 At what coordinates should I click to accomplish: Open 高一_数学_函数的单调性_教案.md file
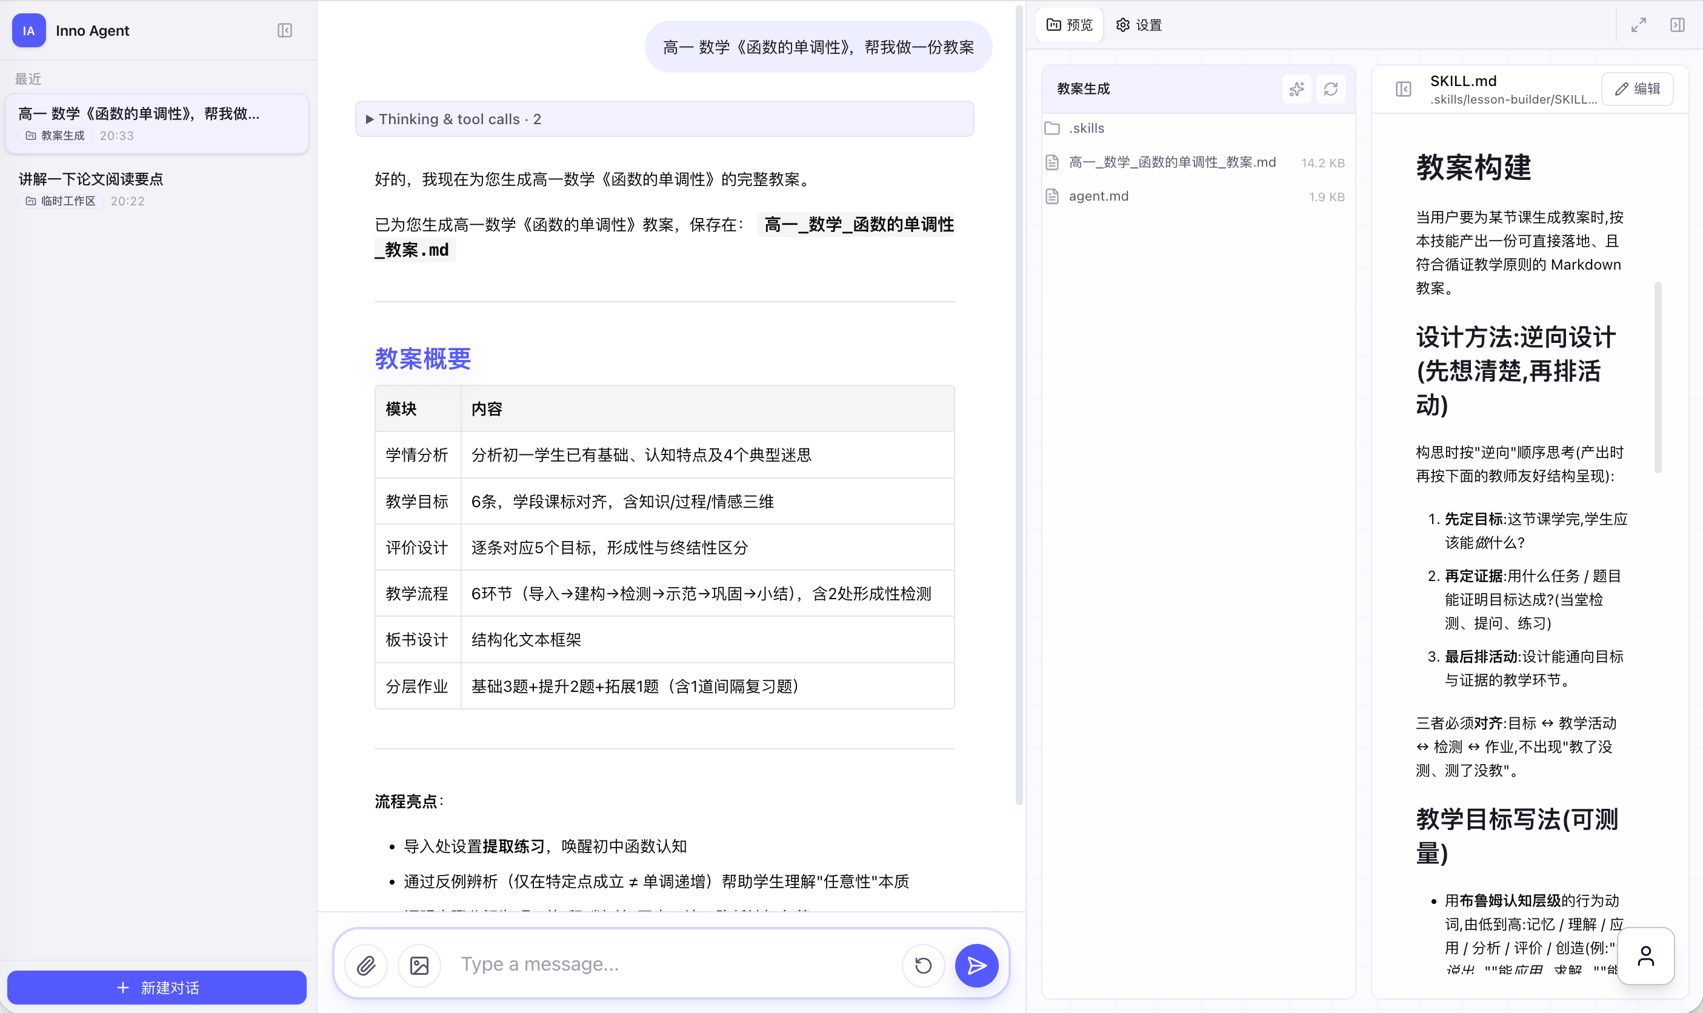[x=1198, y=162]
